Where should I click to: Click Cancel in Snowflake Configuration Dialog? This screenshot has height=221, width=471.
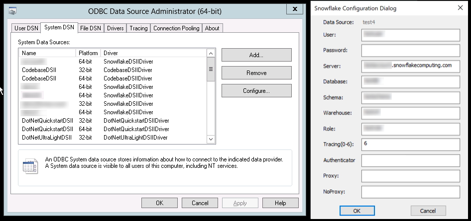(x=428, y=211)
